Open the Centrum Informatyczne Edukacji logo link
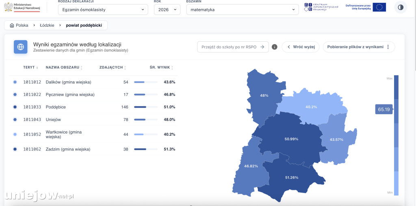This screenshot has width=416, height=206. tap(321, 7)
